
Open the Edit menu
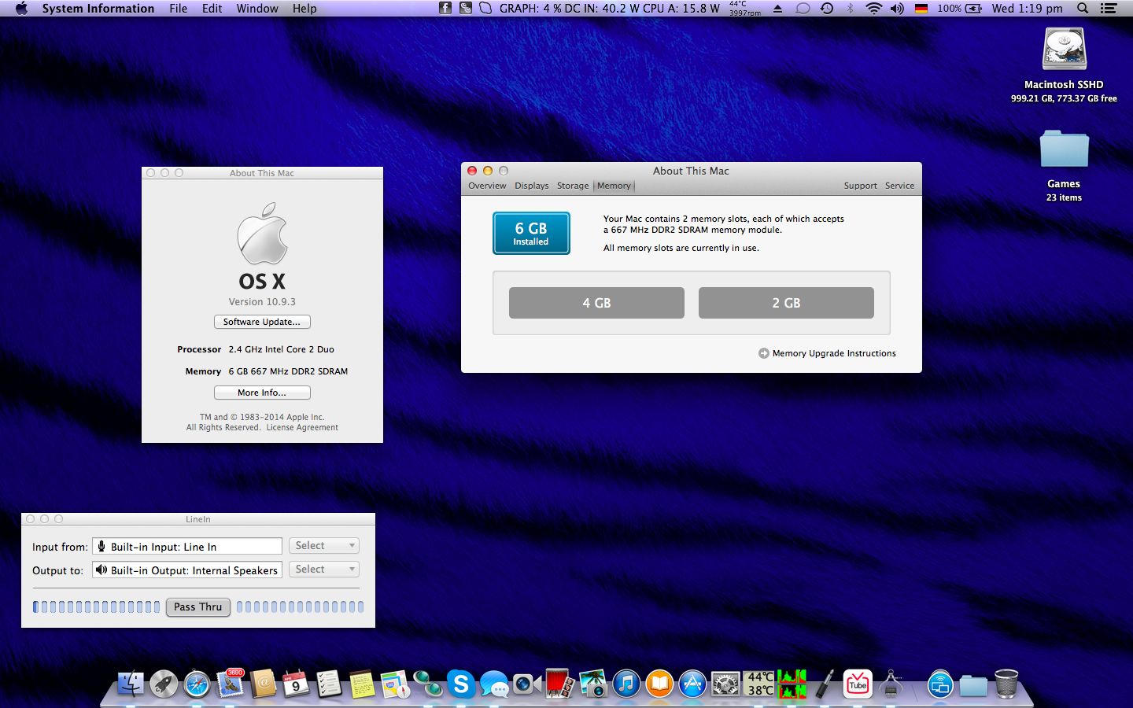click(212, 9)
